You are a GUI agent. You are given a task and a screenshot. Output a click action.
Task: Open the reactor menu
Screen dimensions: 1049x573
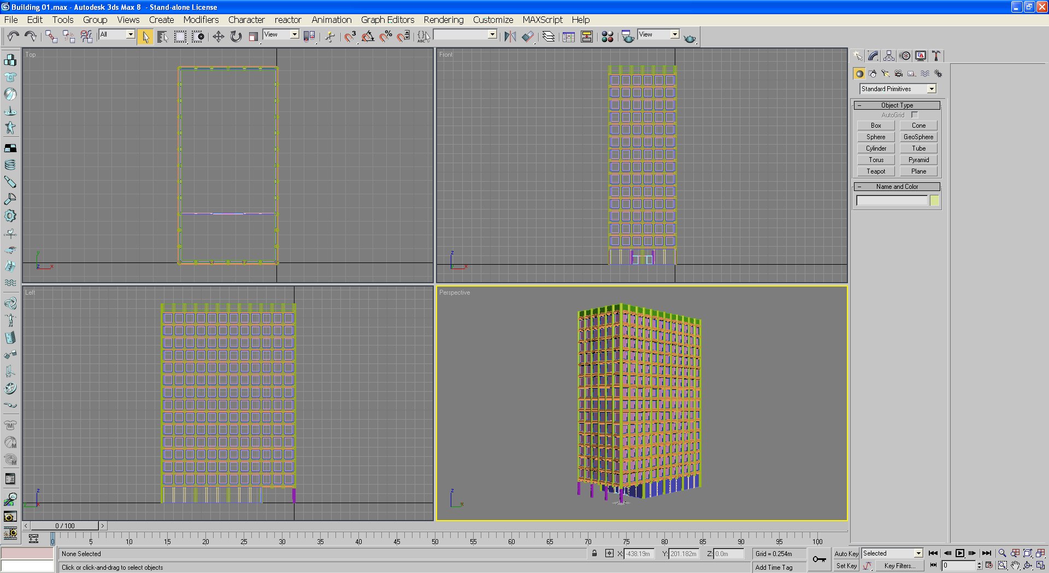pyautogui.click(x=288, y=20)
